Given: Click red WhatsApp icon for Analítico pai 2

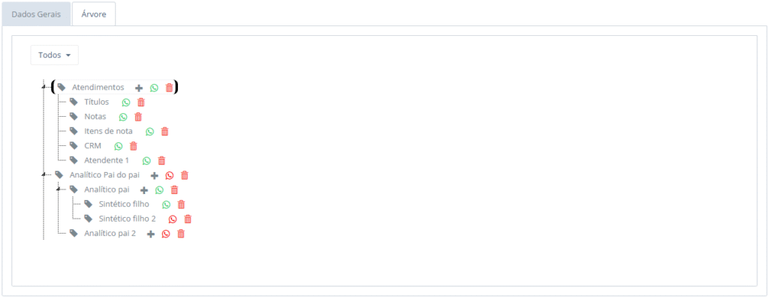Looking at the screenshot, I should (x=166, y=234).
